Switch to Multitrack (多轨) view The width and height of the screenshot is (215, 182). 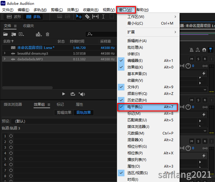click(x=33, y=17)
